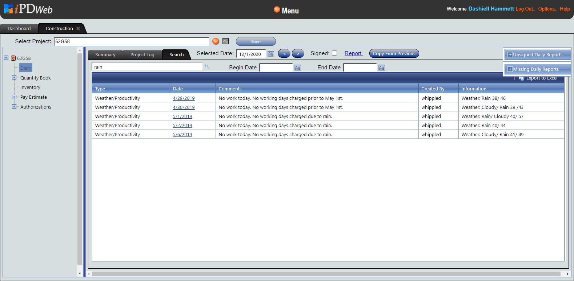Screen dimensions: 574x281
Task: Open the Begin Date calendar picker
Action: click(298, 68)
